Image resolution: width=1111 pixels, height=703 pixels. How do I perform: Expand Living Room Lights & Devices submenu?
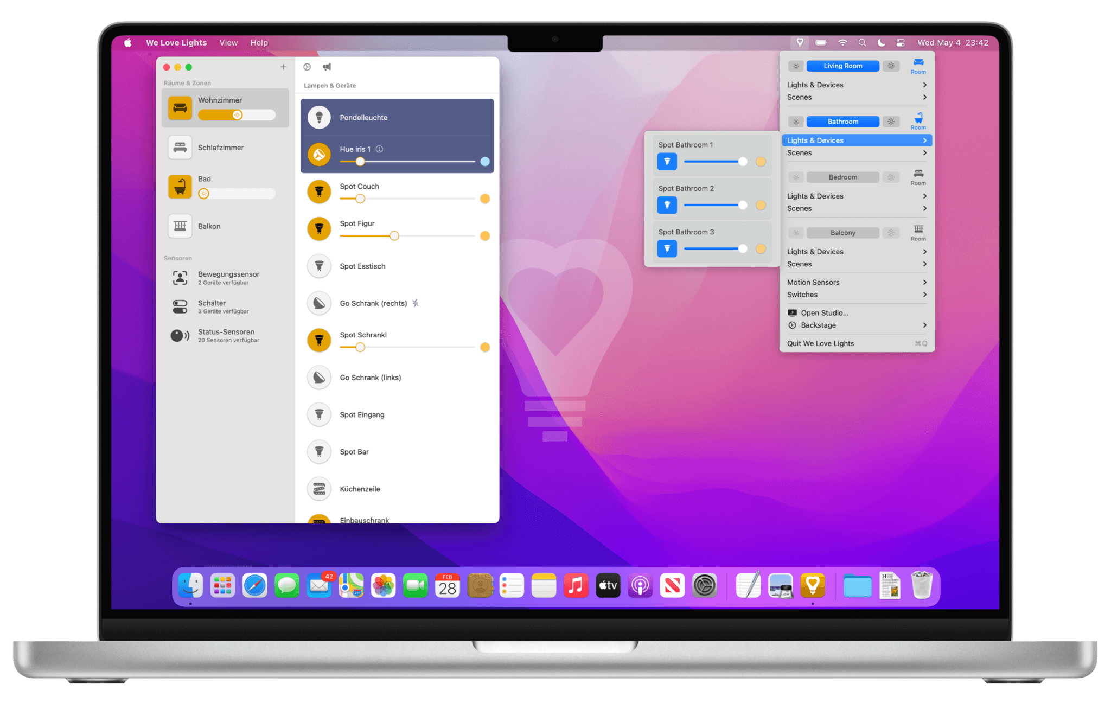(856, 85)
